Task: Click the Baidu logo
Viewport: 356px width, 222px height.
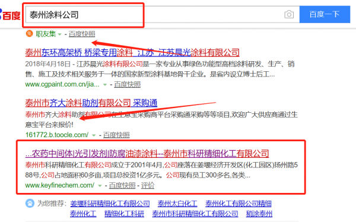Action: 10,15
